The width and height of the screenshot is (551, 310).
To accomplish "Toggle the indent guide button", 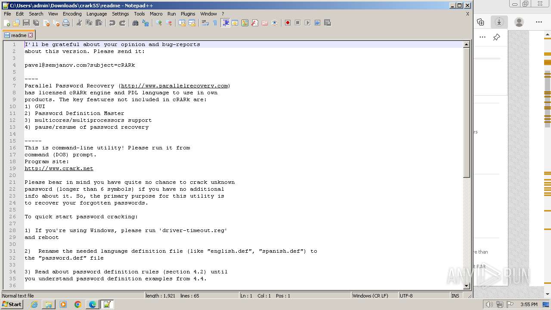I will [225, 23].
